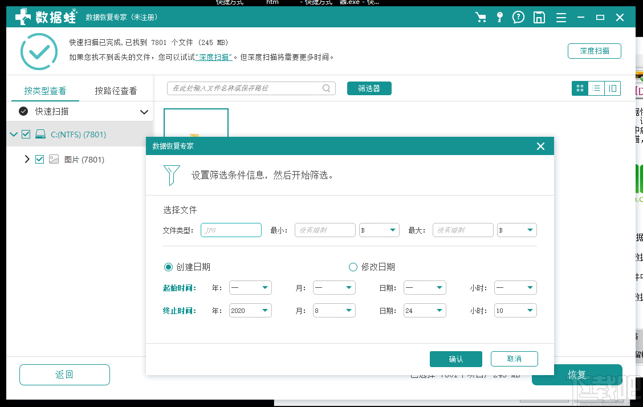The height and width of the screenshot is (407, 643).
Task: Click the 深度扫描 button
Action: (x=594, y=51)
